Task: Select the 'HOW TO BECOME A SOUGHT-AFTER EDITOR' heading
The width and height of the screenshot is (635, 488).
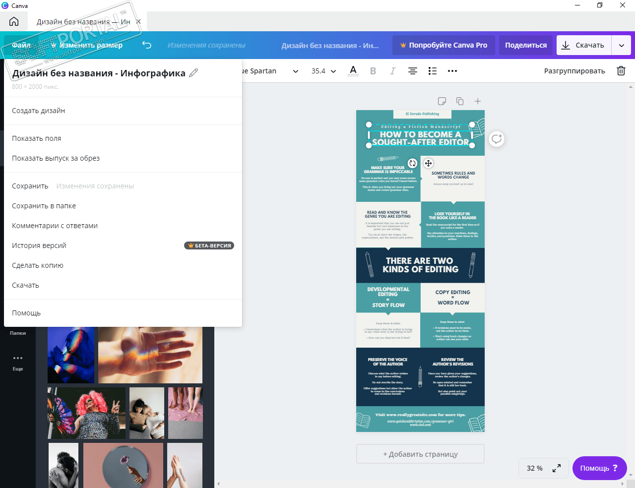Action: click(421, 138)
